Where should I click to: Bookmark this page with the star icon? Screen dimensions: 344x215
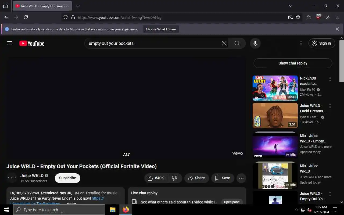click(x=298, y=17)
